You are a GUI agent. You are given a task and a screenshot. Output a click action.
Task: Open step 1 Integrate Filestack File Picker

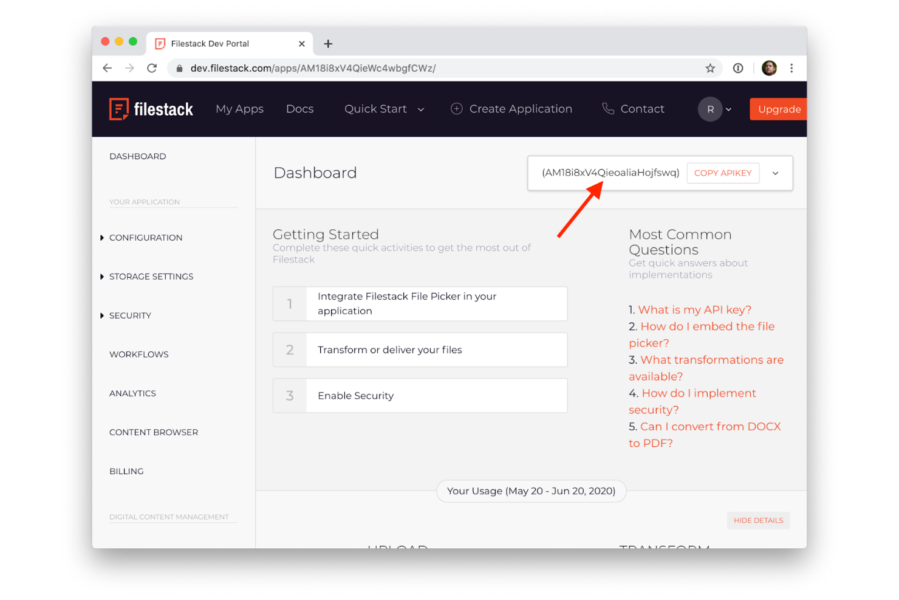point(420,304)
